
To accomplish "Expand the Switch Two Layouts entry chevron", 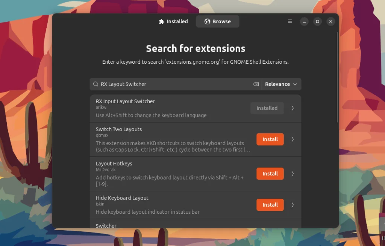I will 293,139.
